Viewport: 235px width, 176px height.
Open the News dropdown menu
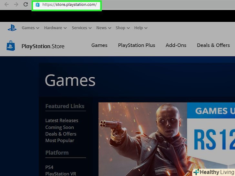[104, 28]
